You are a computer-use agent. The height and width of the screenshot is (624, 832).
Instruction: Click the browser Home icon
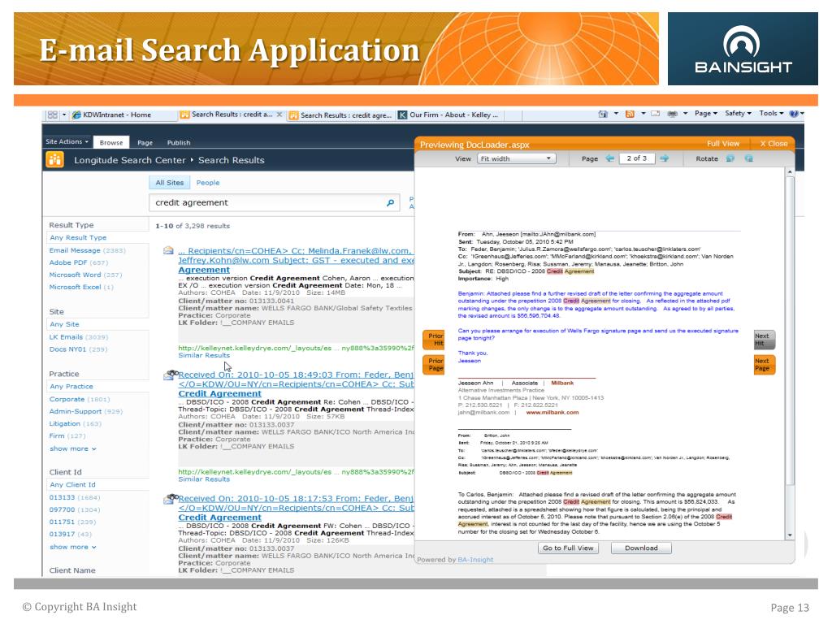click(603, 114)
